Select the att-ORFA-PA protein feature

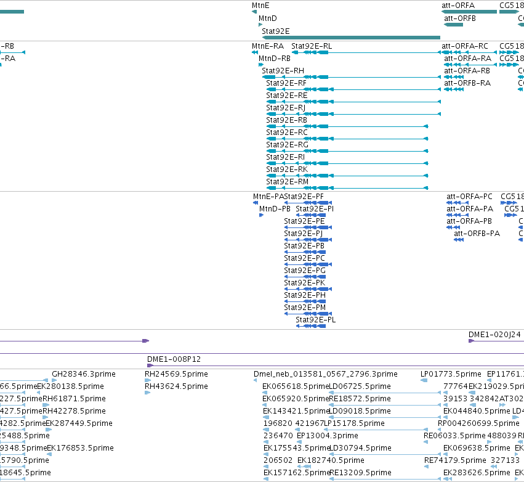click(457, 215)
